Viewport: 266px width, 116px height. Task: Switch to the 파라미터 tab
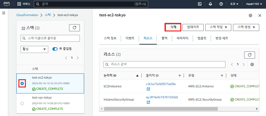183,38
